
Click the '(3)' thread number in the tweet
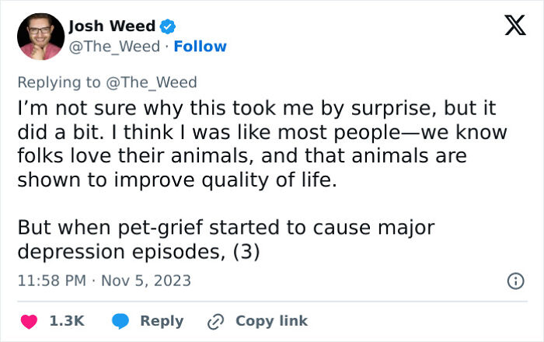[x=249, y=253]
